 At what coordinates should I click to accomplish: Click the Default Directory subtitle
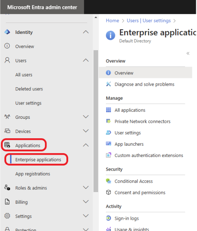click(135, 41)
